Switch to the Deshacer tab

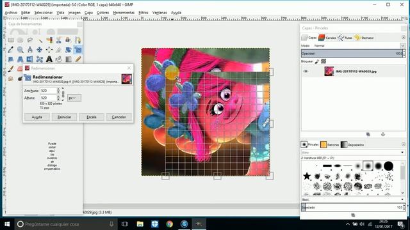364,38
